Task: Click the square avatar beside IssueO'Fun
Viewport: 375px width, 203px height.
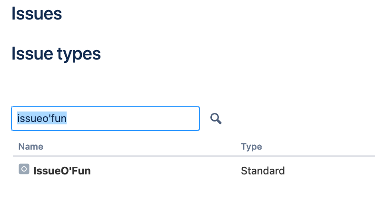Action: pos(24,169)
